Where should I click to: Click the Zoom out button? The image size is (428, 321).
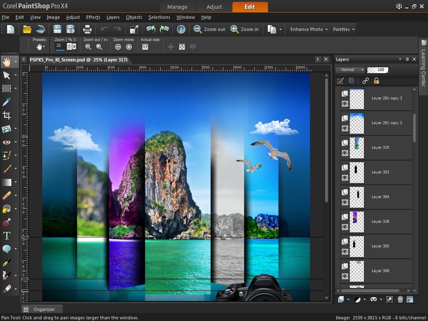(210, 29)
